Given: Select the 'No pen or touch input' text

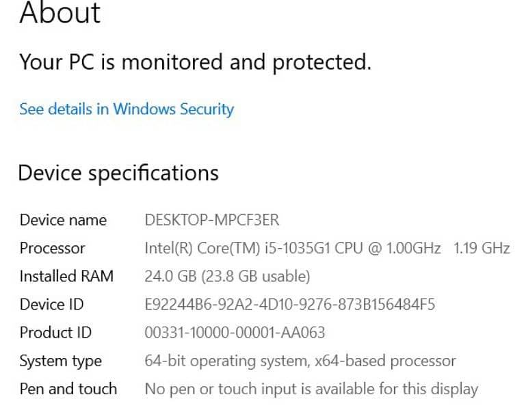Looking at the screenshot, I should tap(311, 389).
